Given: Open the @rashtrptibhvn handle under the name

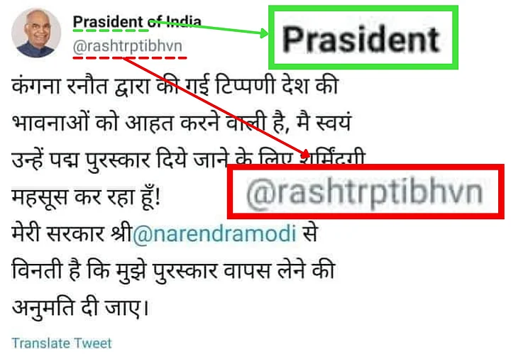Looking at the screenshot, I should (x=128, y=46).
